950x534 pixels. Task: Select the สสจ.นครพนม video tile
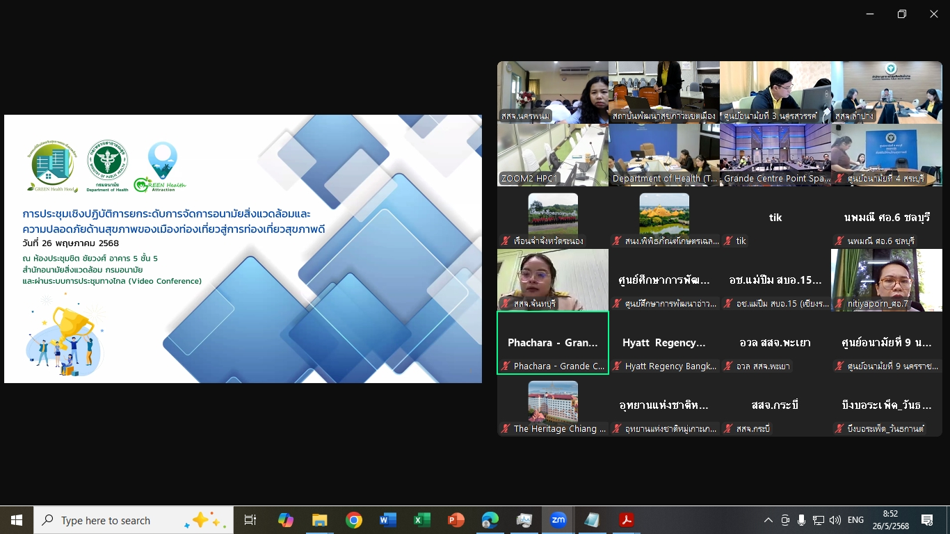point(553,92)
